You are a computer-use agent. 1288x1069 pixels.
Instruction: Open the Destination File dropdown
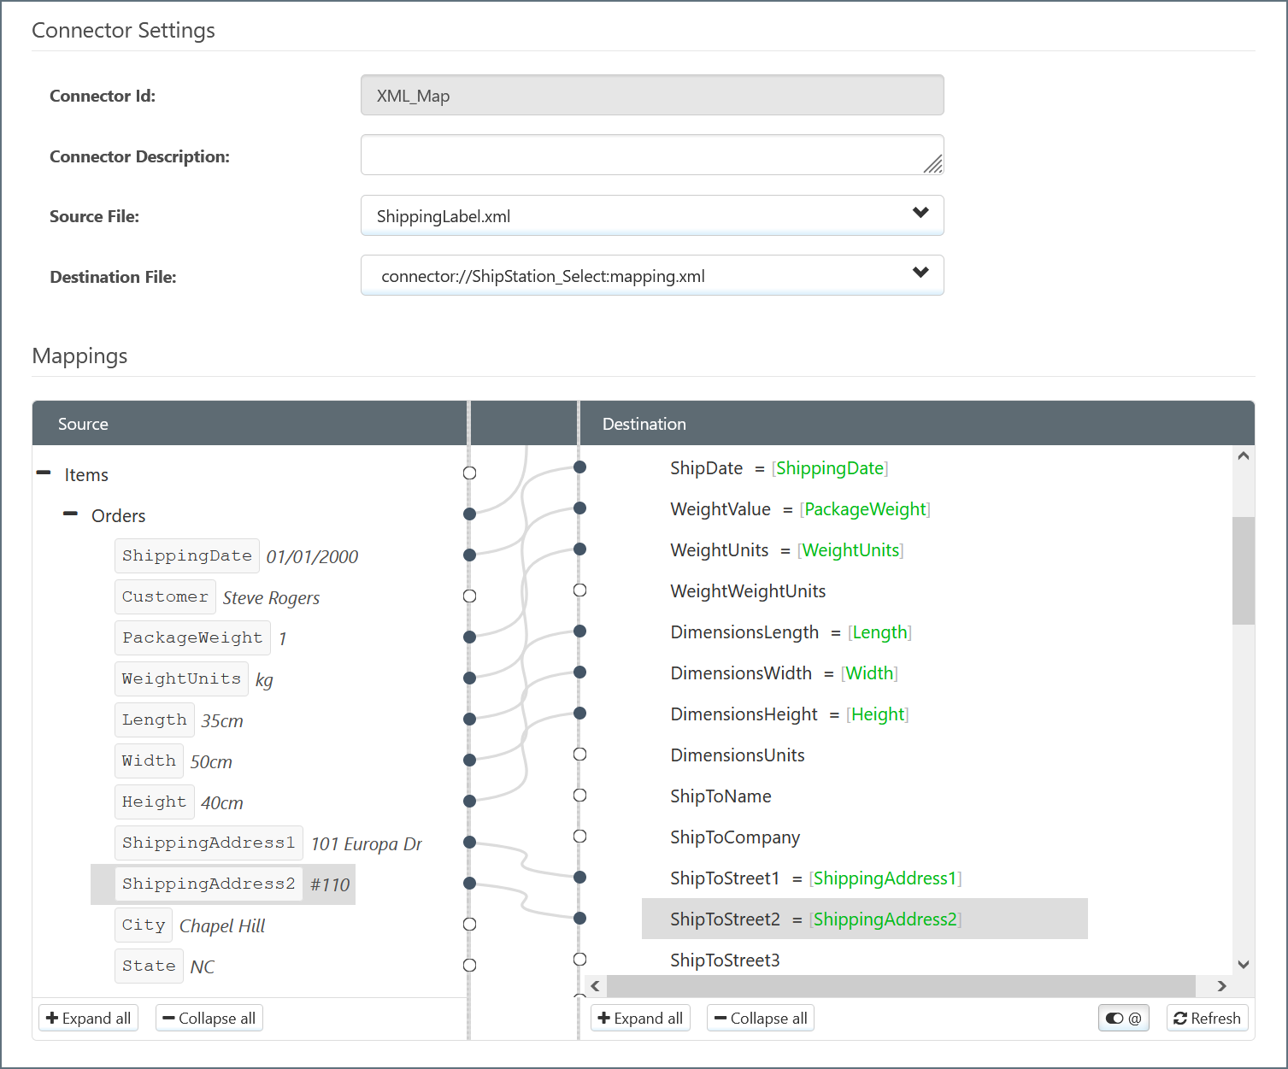[651, 275]
